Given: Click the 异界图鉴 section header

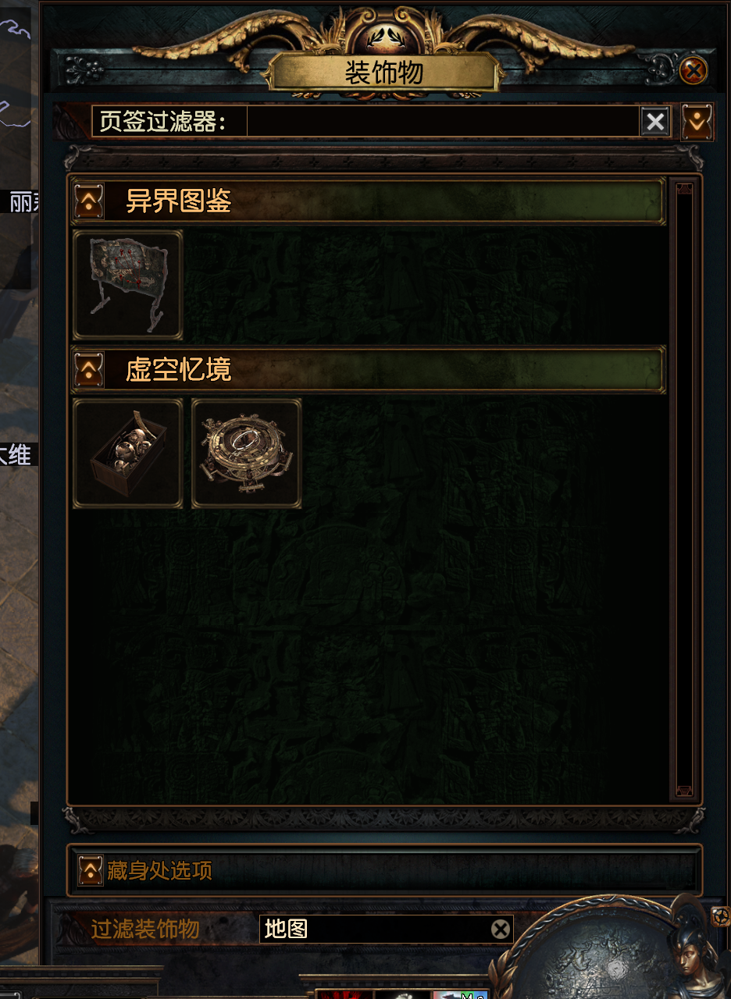Looking at the screenshot, I should [x=368, y=201].
